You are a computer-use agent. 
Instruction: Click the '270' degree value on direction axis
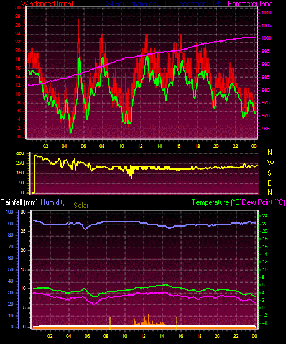[20, 163]
